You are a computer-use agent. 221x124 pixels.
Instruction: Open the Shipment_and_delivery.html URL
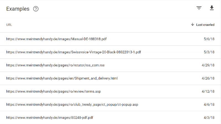point(62,78)
